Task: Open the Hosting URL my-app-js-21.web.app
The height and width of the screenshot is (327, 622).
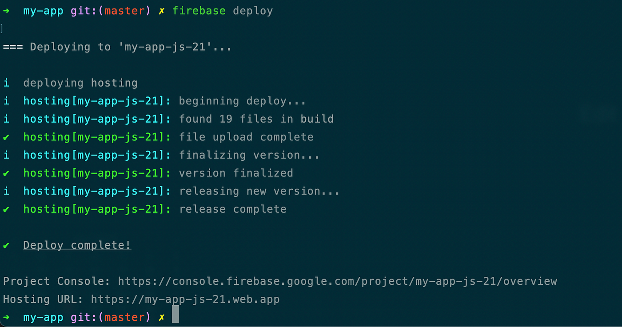Action: (185, 299)
